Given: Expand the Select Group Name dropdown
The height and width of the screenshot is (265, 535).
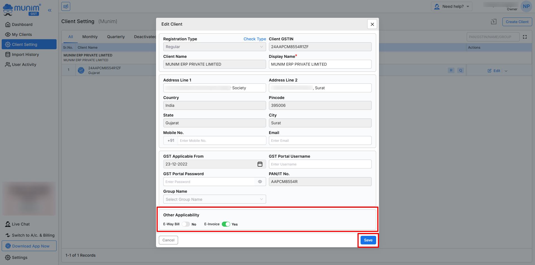Looking at the screenshot, I should pyautogui.click(x=214, y=199).
